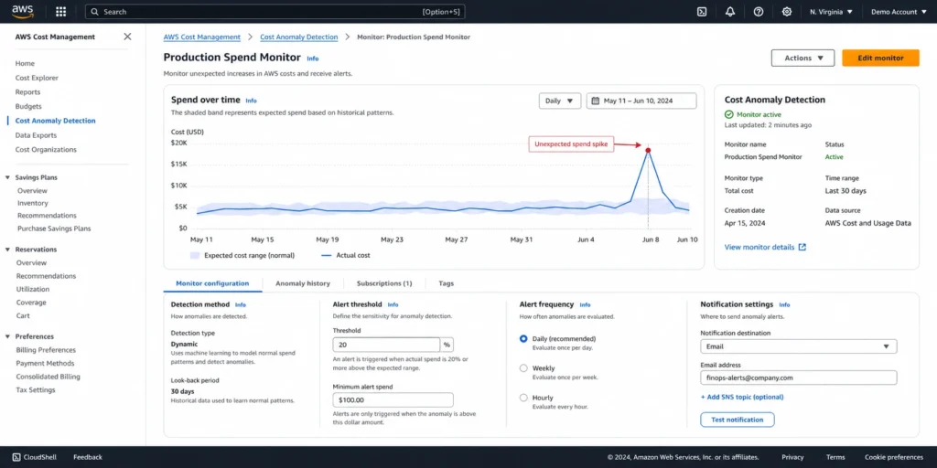Click the Edit monitor button
This screenshot has height=468, width=937.
(880, 58)
